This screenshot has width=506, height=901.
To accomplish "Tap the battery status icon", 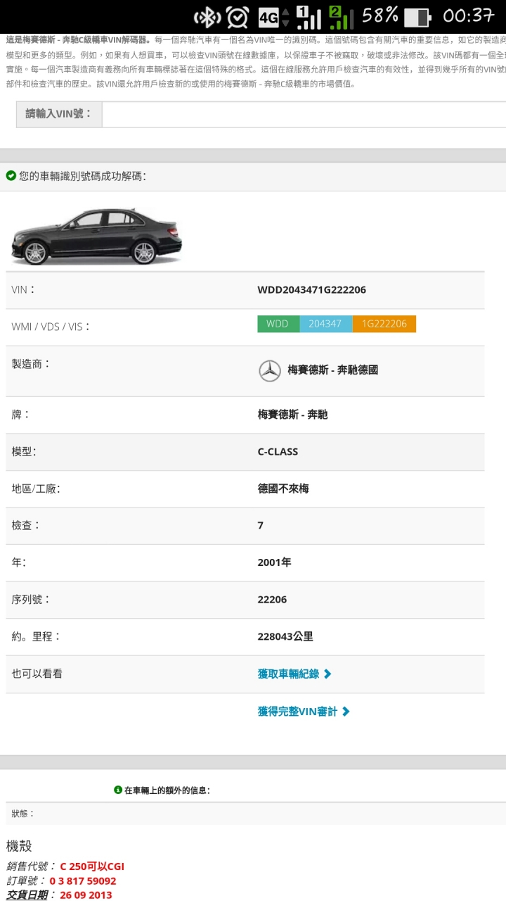I will 417,18.
